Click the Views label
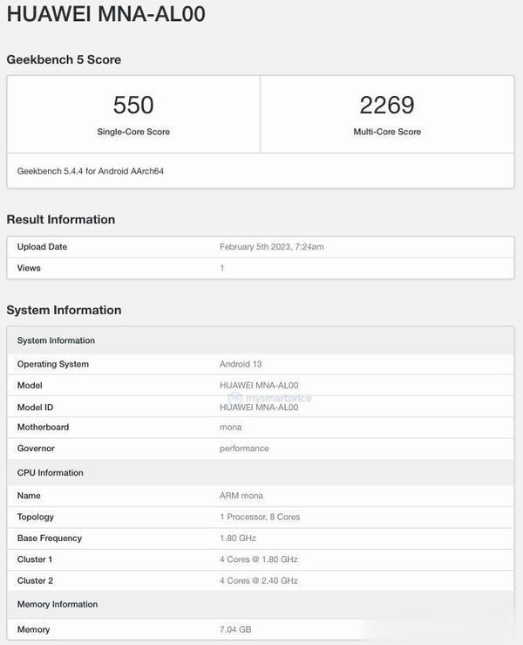523x645 pixels. coord(29,268)
